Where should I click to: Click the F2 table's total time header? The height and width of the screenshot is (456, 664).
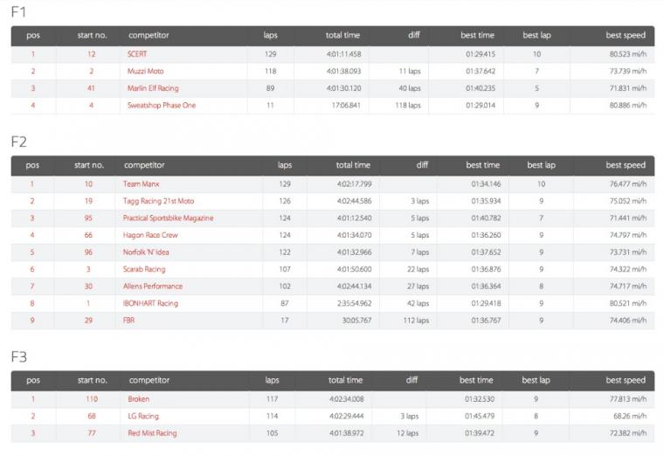point(353,165)
